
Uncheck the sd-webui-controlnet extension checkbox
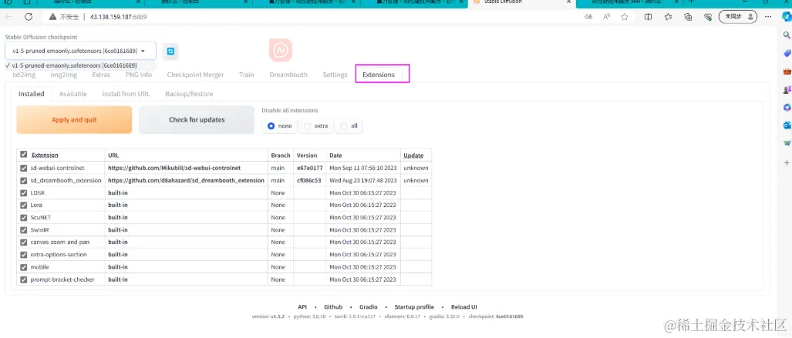click(24, 168)
